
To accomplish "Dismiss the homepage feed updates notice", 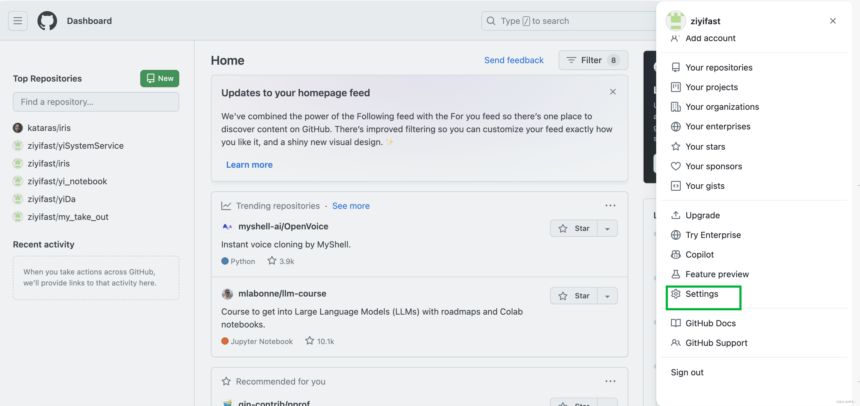I will (613, 92).
